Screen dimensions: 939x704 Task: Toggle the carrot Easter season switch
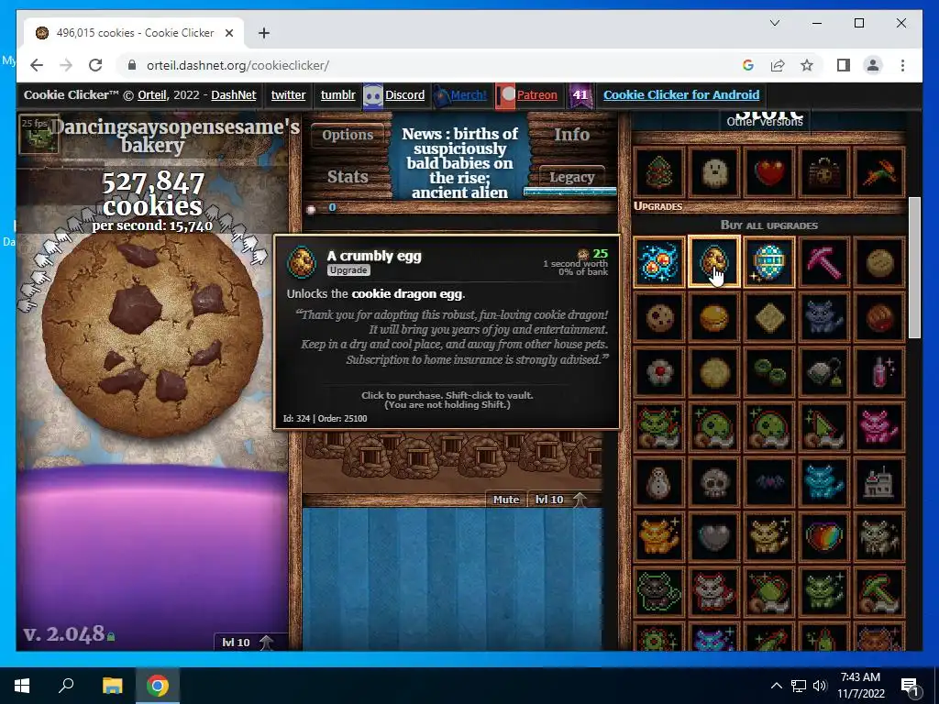(879, 172)
